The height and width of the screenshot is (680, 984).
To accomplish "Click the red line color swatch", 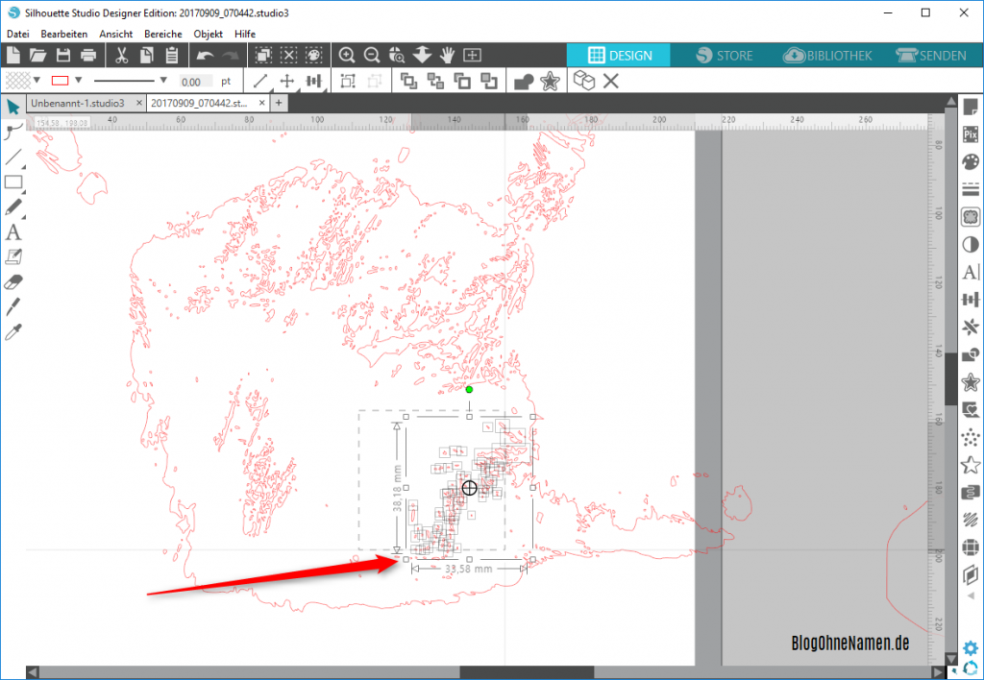I will tap(60, 81).
